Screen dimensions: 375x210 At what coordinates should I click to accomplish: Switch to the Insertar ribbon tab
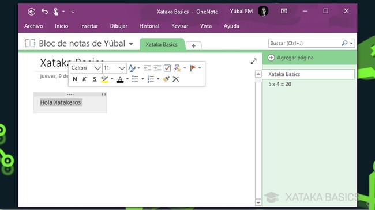pos(89,26)
